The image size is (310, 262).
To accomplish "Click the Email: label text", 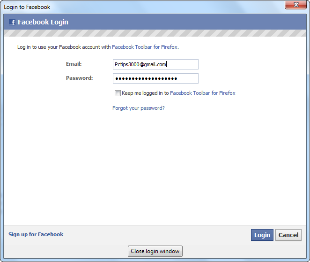I will tap(74, 64).
